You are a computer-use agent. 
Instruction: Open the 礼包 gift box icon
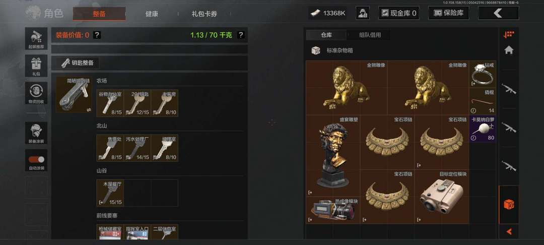tap(36, 66)
